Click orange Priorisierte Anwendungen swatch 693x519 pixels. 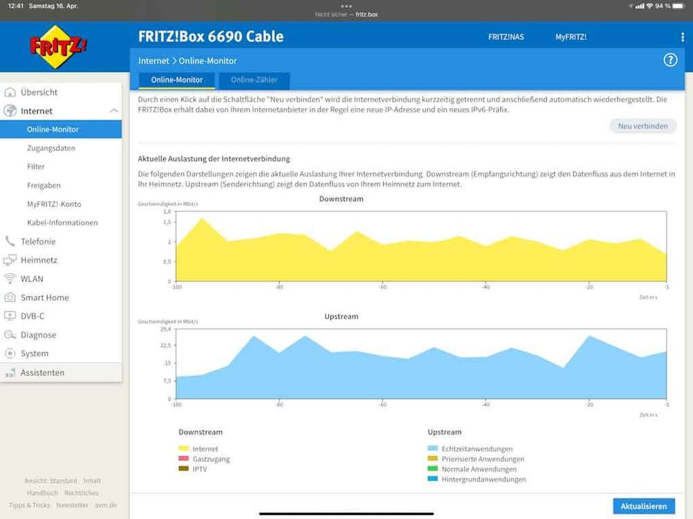tap(433, 459)
